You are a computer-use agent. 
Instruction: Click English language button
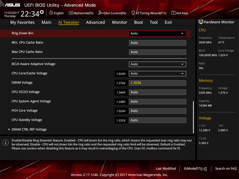56,13
